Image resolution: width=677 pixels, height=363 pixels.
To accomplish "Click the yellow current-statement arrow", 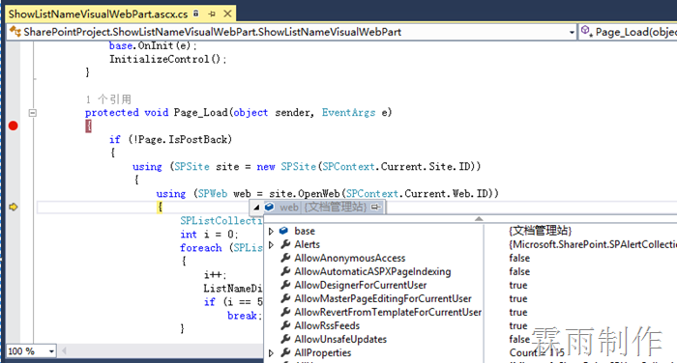I will pyautogui.click(x=14, y=207).
